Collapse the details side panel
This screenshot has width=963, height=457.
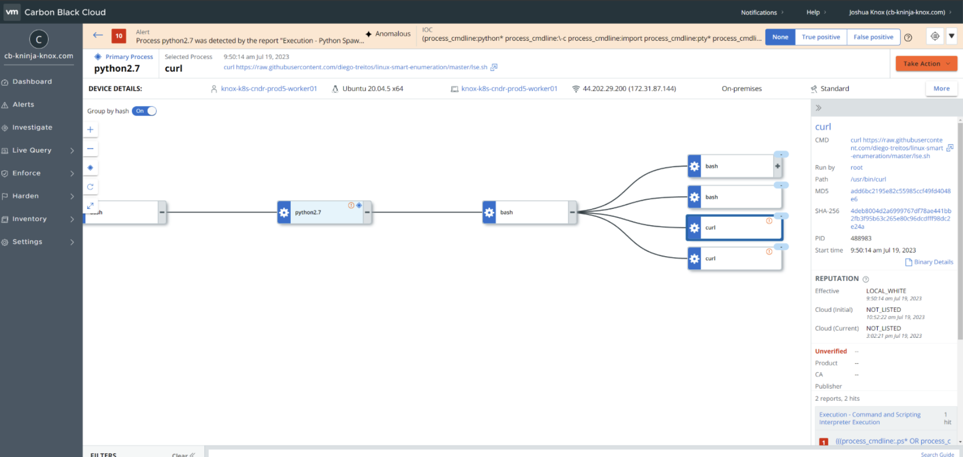[818, 108]
